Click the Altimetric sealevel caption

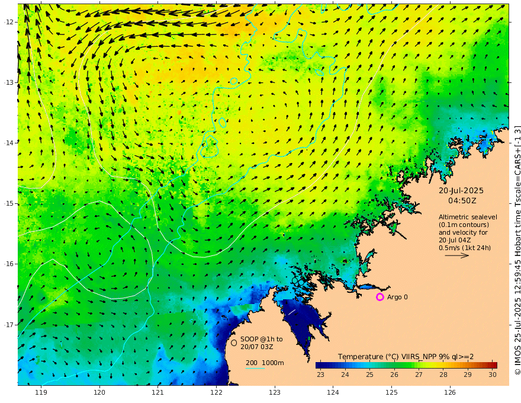point(468,217)
